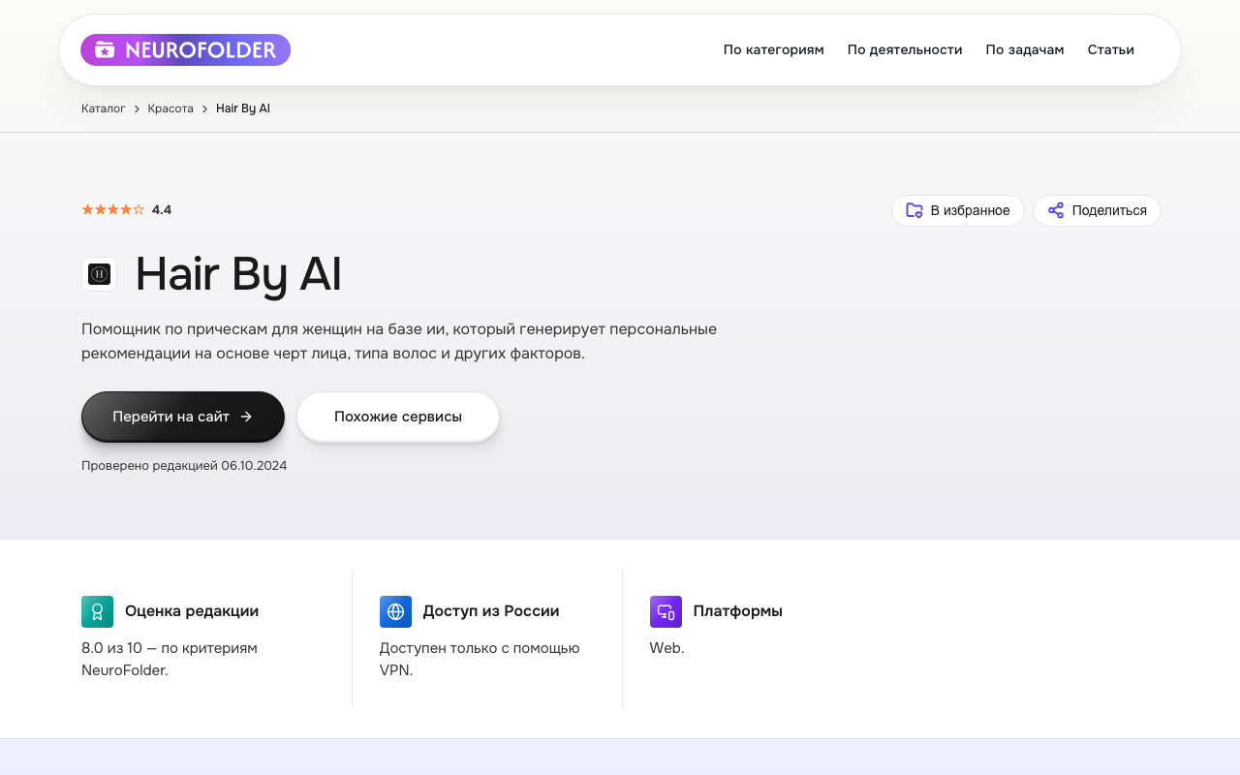The image size is (1240, 775).
Task: Click the Платформы devices icon
Action: click(x=666, y=611)
